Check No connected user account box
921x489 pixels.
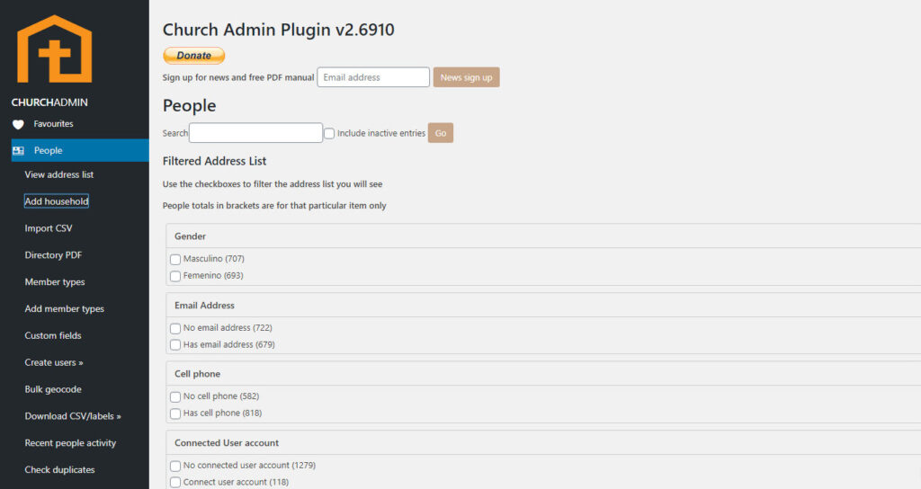click(x=175, y=466)
